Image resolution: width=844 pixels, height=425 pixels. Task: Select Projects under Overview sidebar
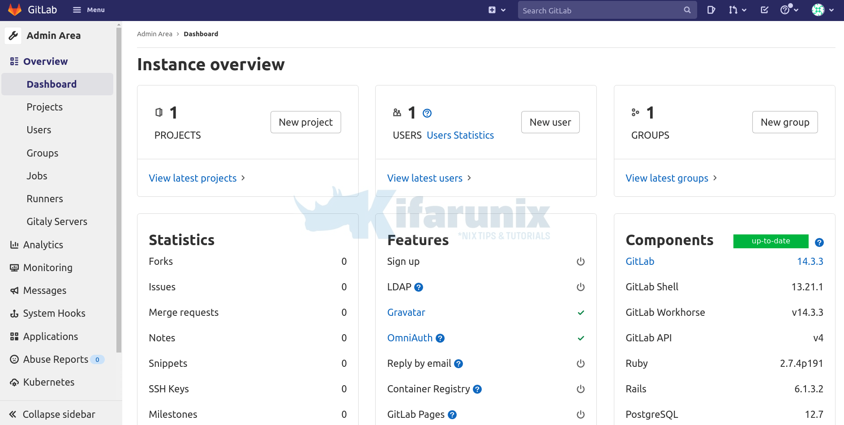click(44, 107)
